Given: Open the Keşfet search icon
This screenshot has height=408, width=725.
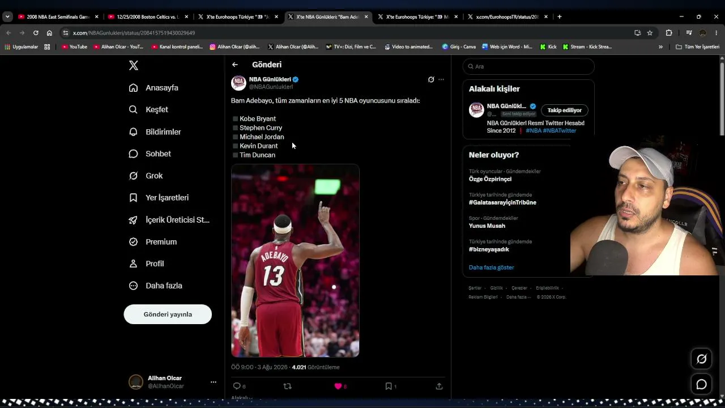Looking at the screenshot, I should pyautogui.click(x=133, y=109).
